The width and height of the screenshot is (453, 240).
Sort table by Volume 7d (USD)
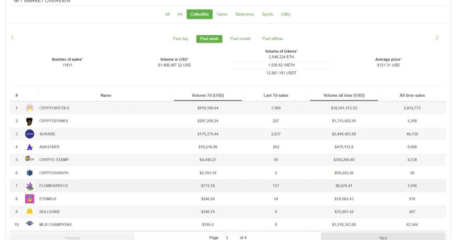point(208,95)
